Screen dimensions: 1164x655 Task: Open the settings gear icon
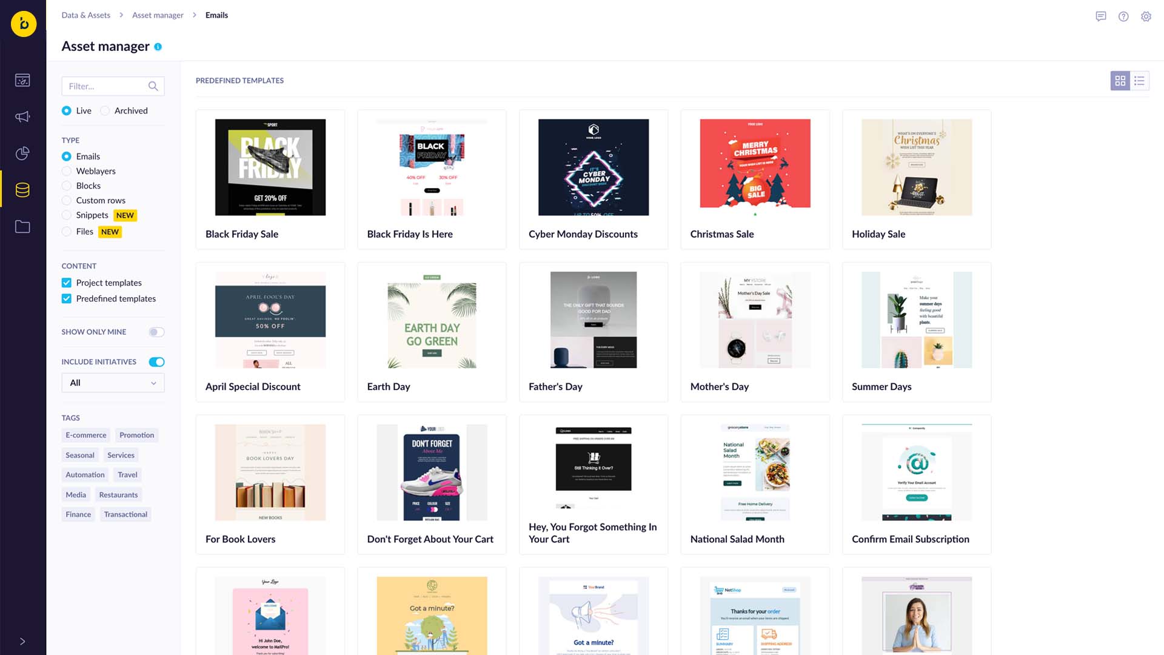point(1146,16)
